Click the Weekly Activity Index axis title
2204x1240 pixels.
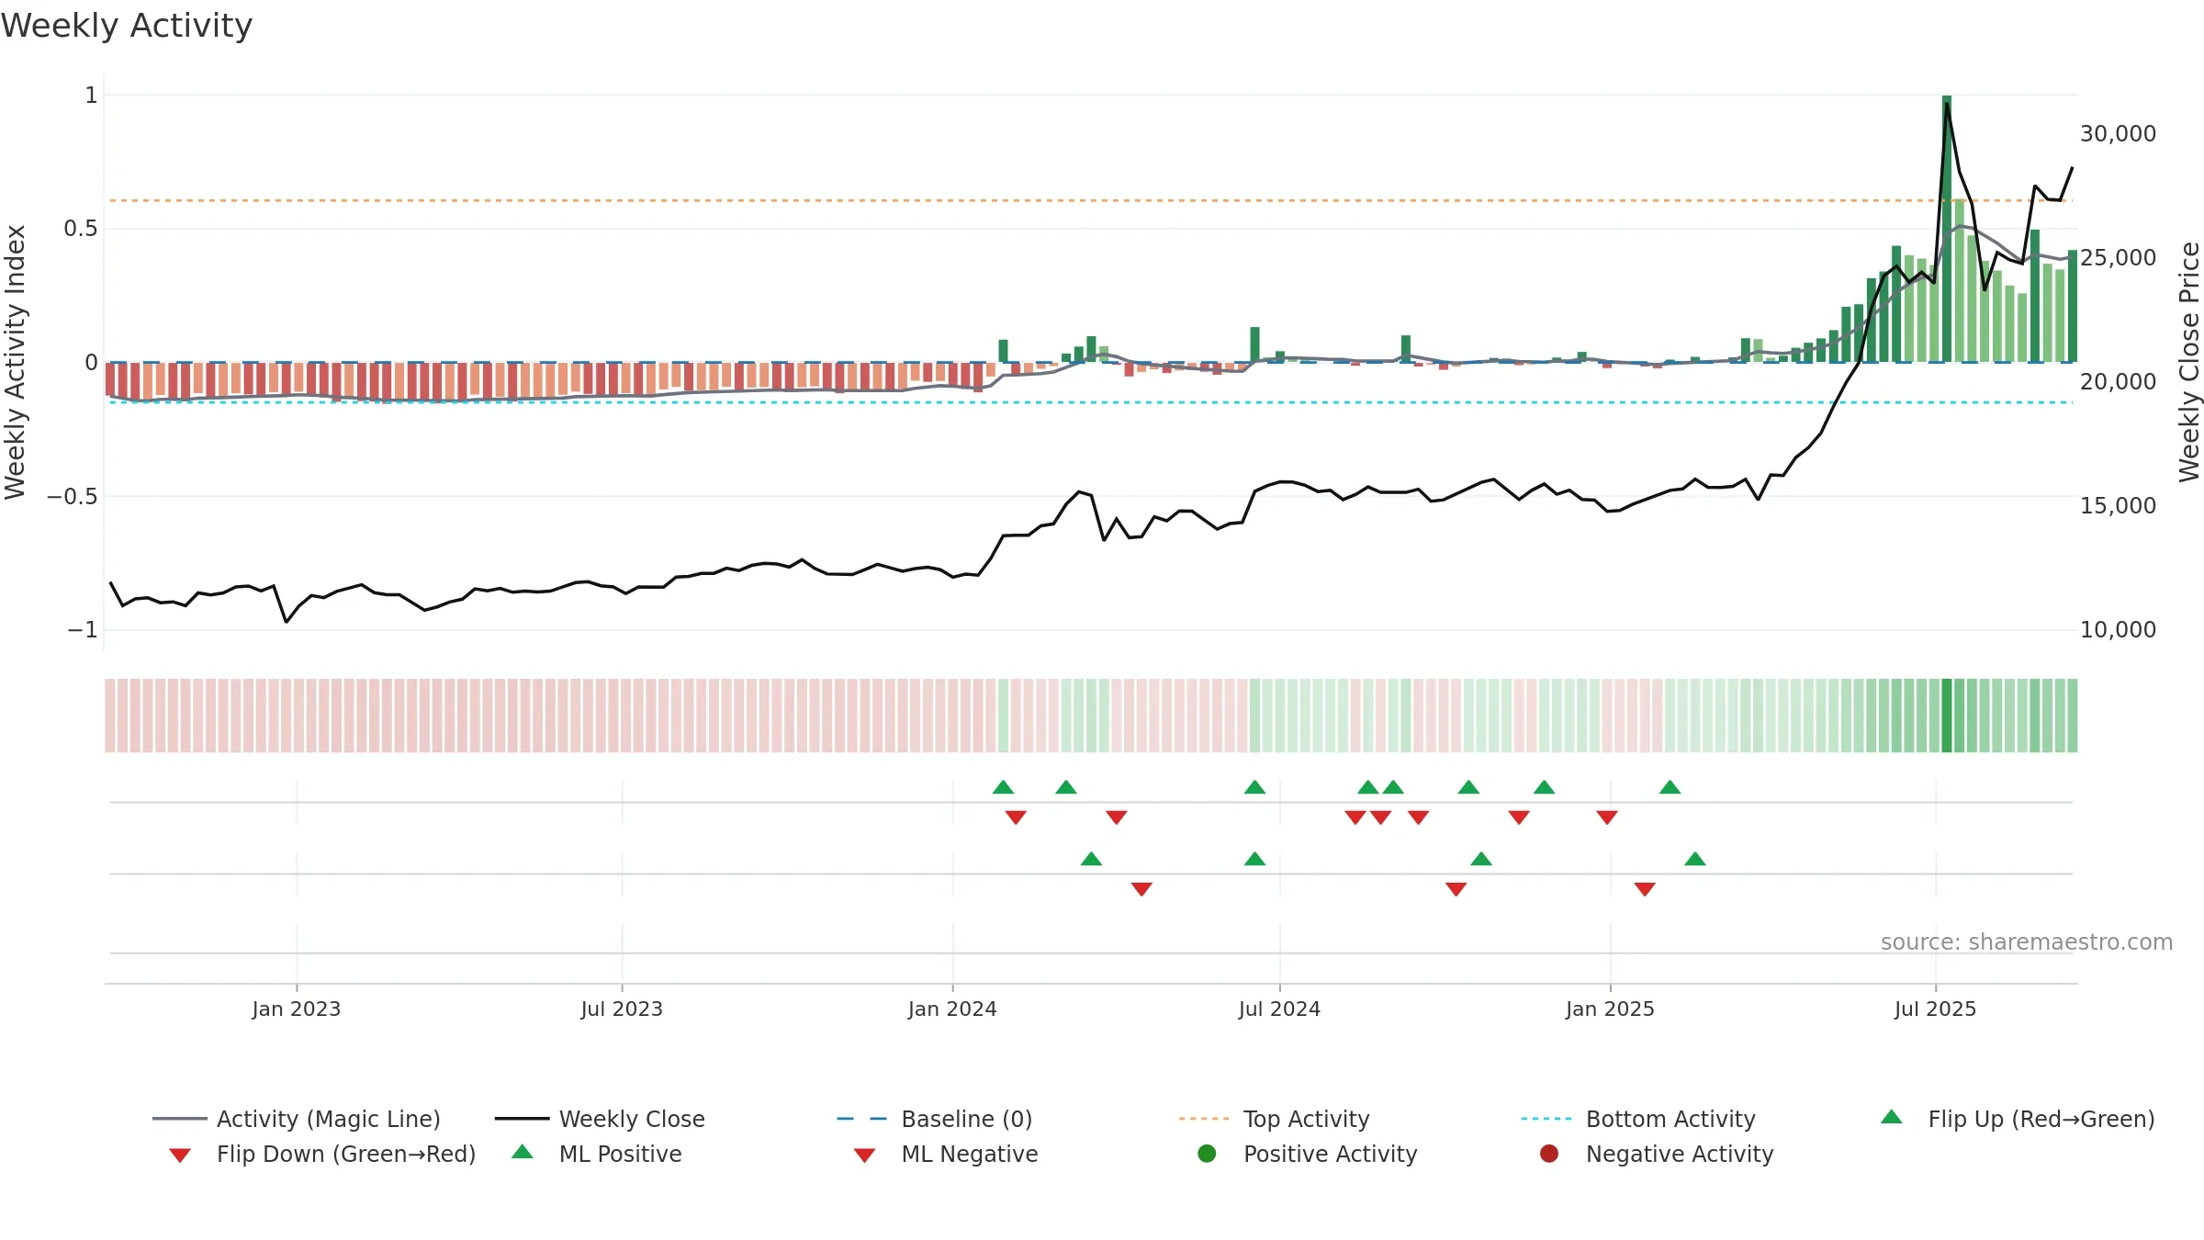16,362
